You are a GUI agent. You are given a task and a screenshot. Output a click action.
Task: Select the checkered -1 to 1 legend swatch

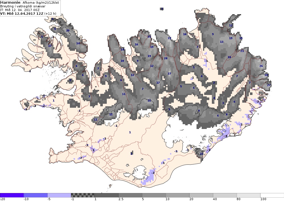click(x=83, y=195)
